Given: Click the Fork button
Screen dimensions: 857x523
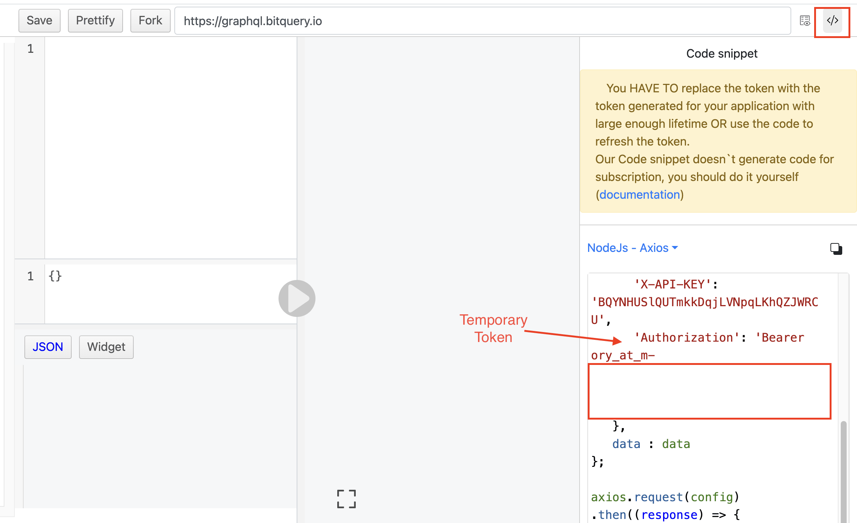Looking at the screenshot, I should pos(150,21).
